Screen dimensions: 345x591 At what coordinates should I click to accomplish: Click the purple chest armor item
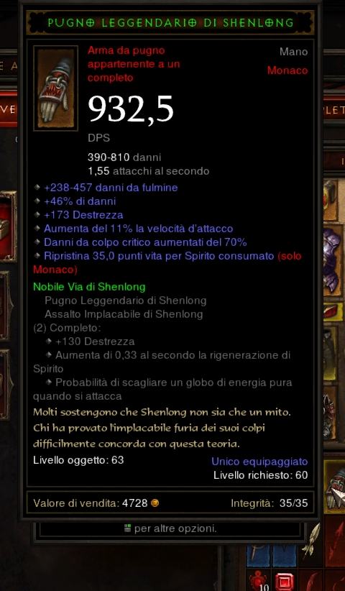pos(333,259)
